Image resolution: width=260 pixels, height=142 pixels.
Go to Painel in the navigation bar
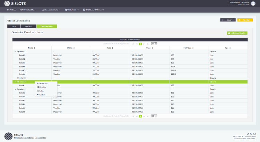click(11, 10)
